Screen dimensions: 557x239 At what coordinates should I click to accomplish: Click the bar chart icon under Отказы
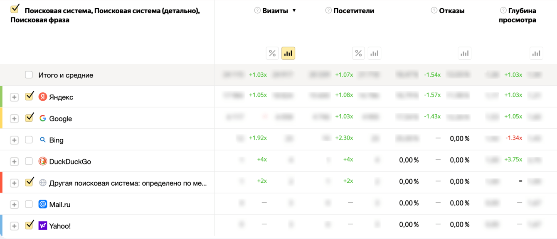pos(464,53)
